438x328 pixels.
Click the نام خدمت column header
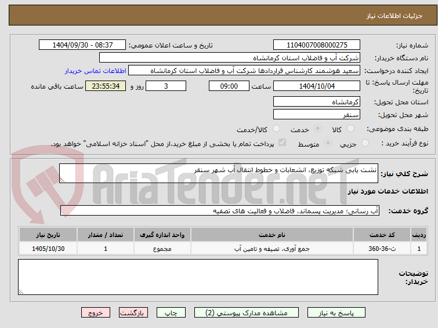click(272, 235)
